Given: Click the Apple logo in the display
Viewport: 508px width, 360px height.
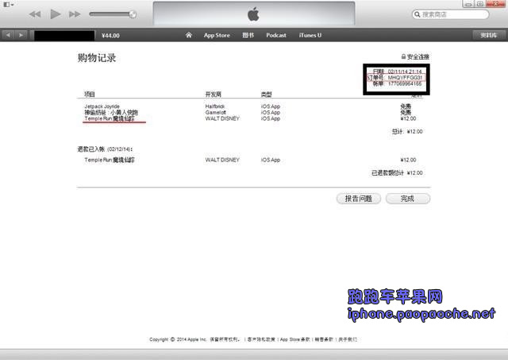Looking at the screenshot, I should [x=253, y=14].
